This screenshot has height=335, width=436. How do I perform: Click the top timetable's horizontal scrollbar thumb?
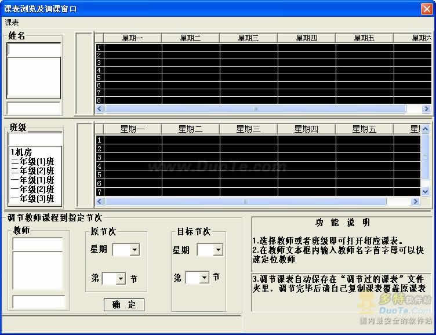[255, 109]
